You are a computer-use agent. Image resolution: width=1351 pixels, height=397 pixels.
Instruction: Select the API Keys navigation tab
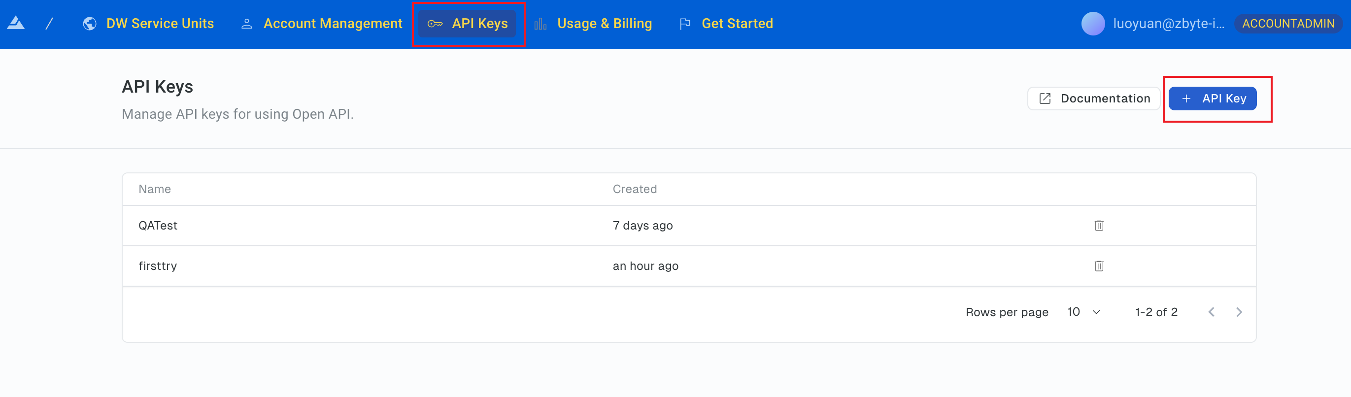point(468,24)
